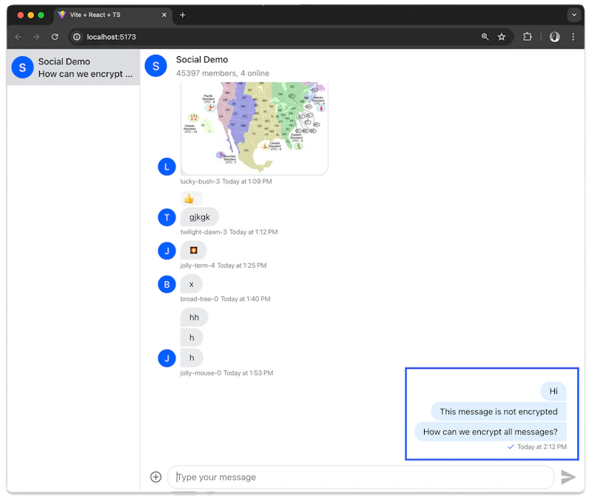The image size is (592, 502).
Task: Click the Social Demo title in chat header
Action: click(x=202, y=60)
